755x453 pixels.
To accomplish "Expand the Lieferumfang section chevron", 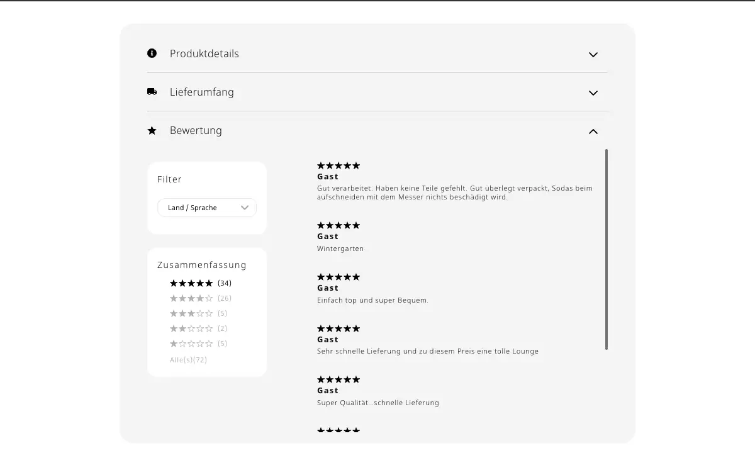I will (593, 93).
